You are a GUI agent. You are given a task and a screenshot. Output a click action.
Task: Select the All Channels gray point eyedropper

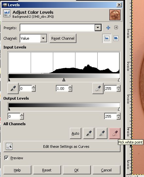coord(102,133)
